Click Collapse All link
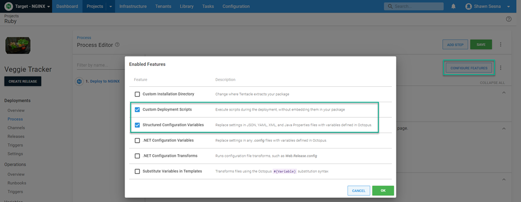This screenshot has height=202, width=521. 492,83
